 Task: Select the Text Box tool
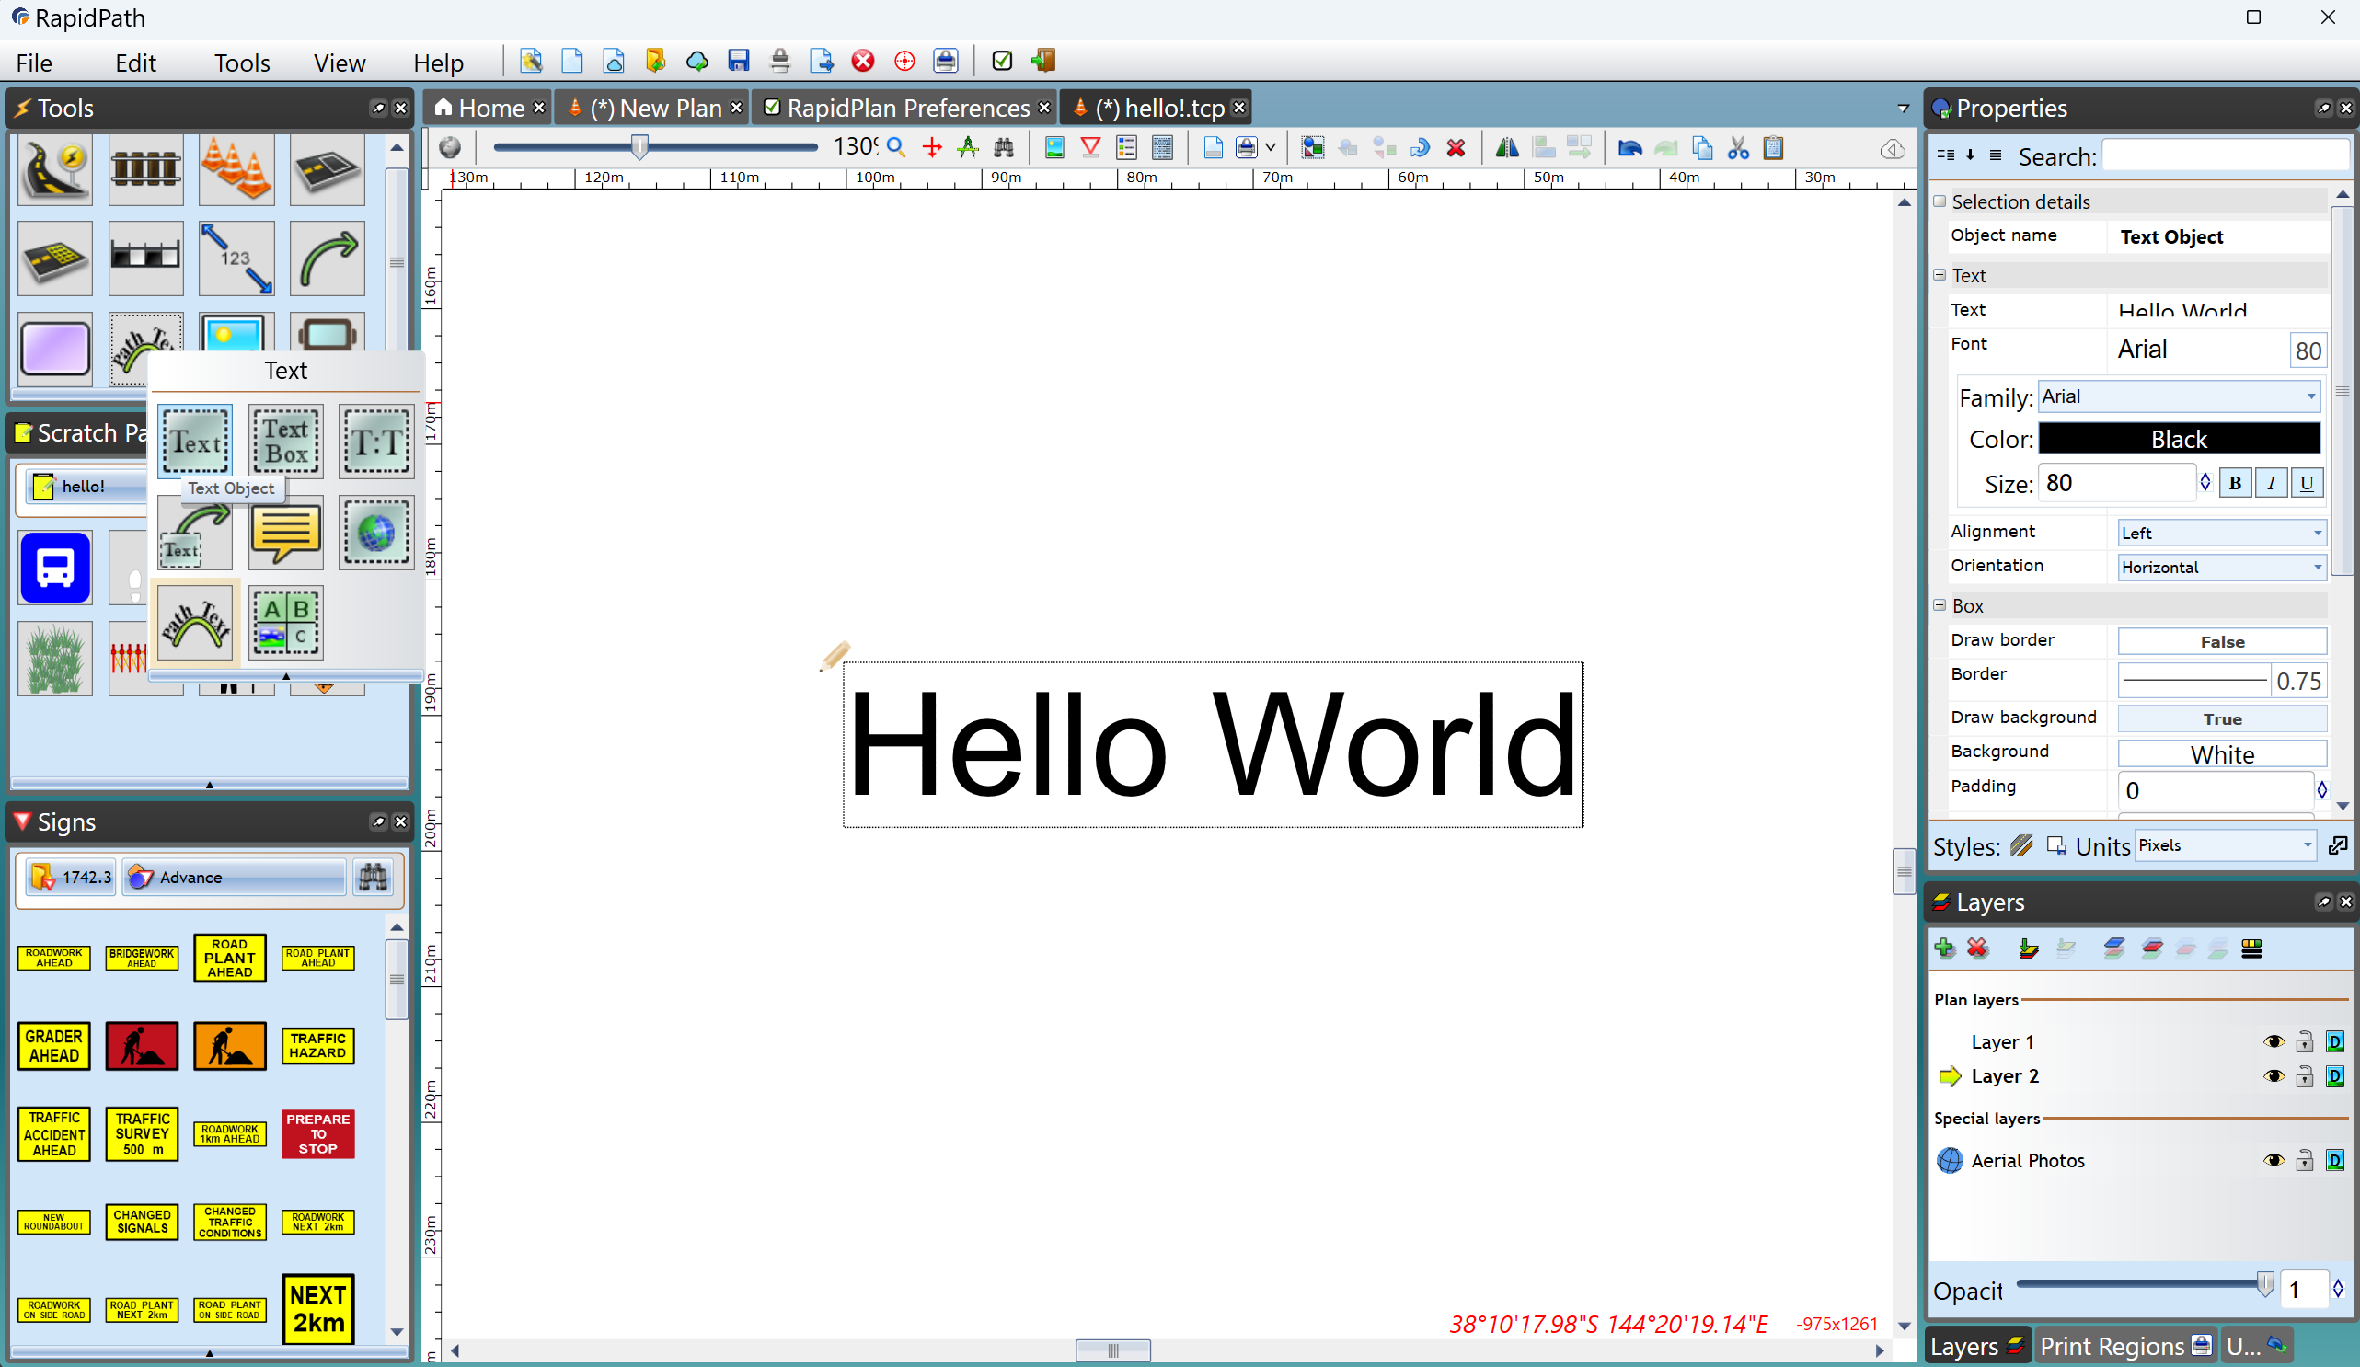coord(285,441)
